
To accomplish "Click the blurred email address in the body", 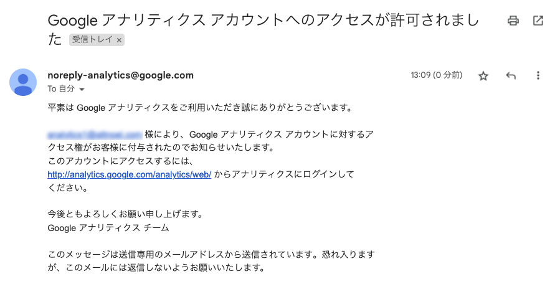I will (95, 135).
